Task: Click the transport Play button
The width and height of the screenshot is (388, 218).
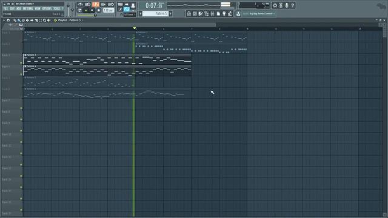Action: (85, 10)
